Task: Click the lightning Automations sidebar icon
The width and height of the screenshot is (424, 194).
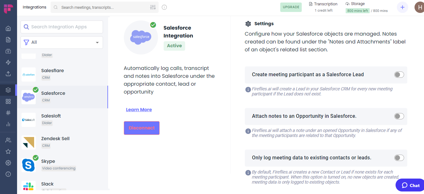Action: 8,62
